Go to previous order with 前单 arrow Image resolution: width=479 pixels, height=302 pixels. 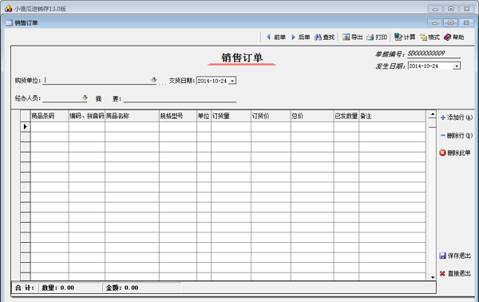coord(276,38)
